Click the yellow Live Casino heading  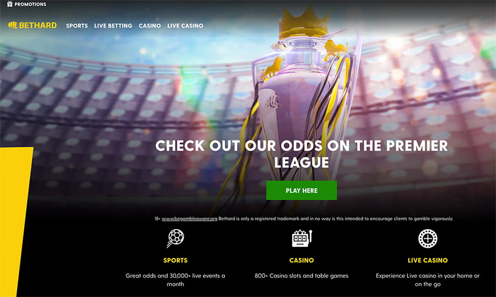pyautogui.click(x=428, y=260)
